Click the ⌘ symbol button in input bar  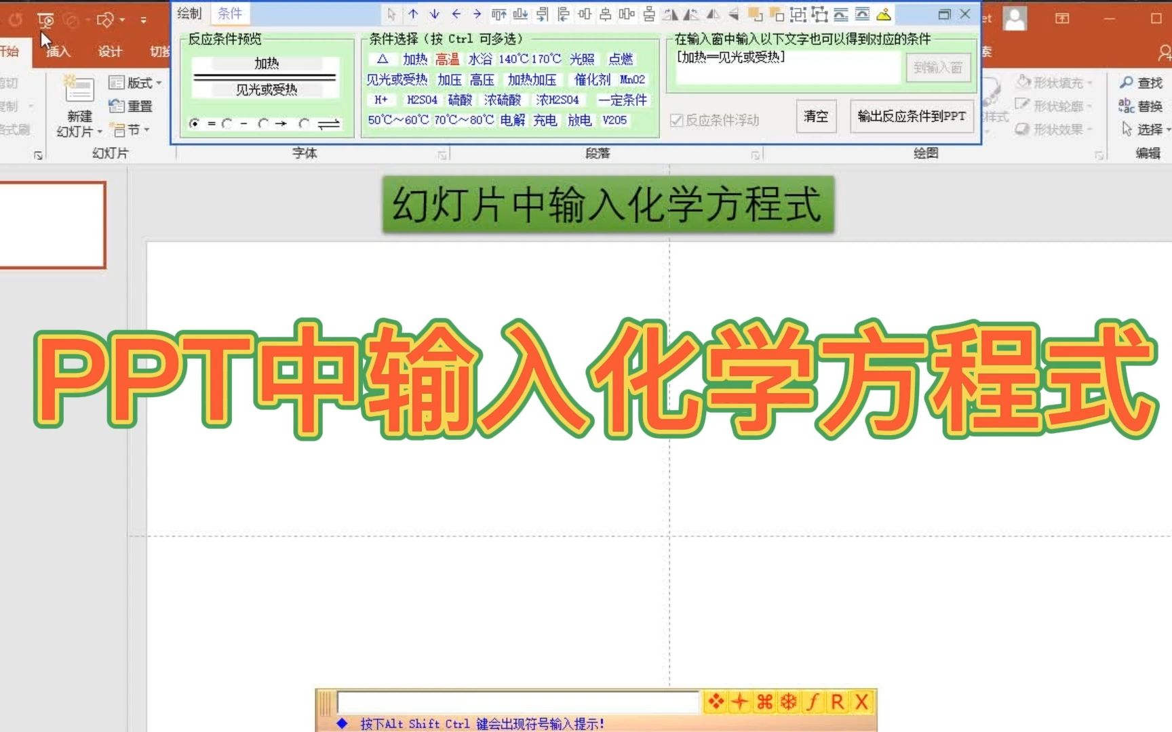764,701
